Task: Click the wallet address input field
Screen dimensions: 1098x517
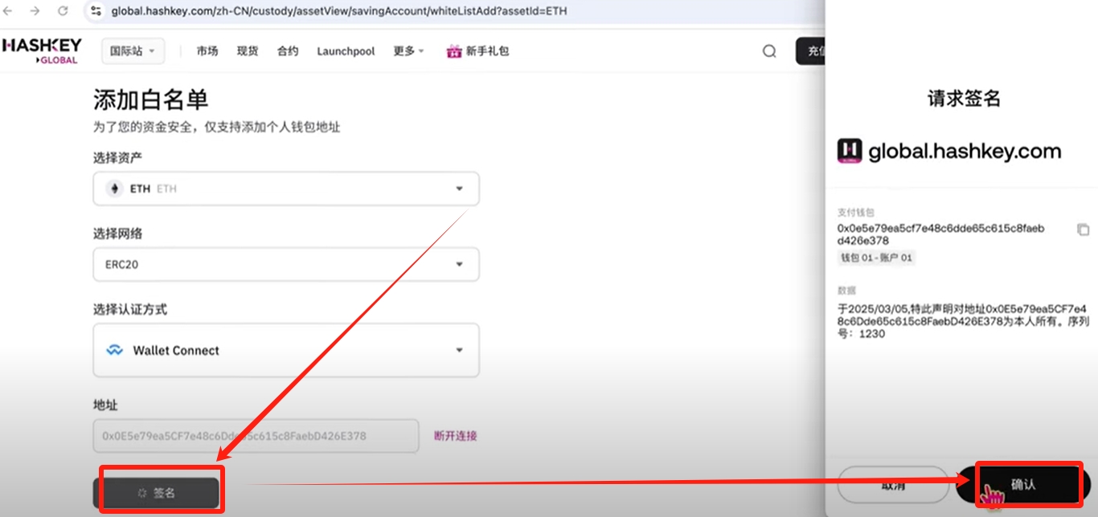Action: click(256, 436)
